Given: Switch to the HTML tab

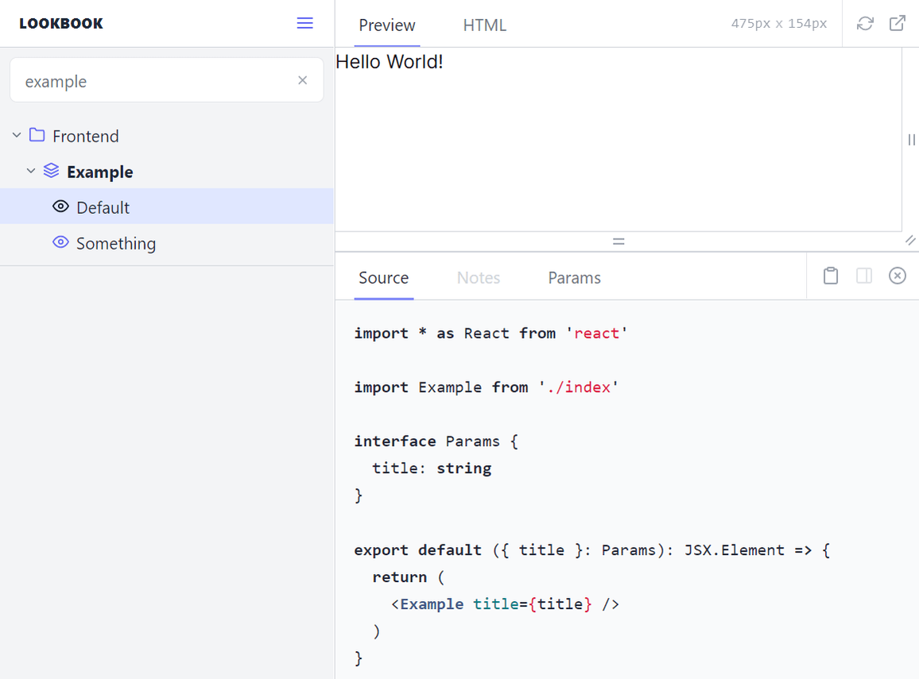Looking at the screenshot, I should pyautogui.click(x=484, y=25).
